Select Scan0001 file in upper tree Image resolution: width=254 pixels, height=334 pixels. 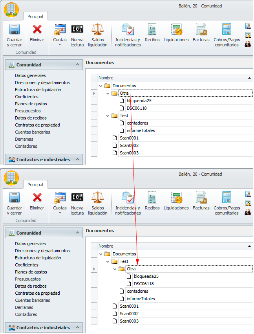[129, 138]
